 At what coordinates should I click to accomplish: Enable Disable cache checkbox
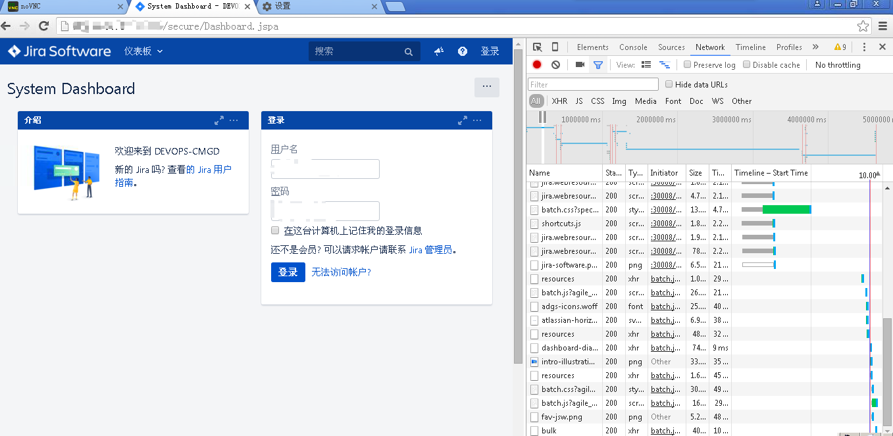coord(747,64)
